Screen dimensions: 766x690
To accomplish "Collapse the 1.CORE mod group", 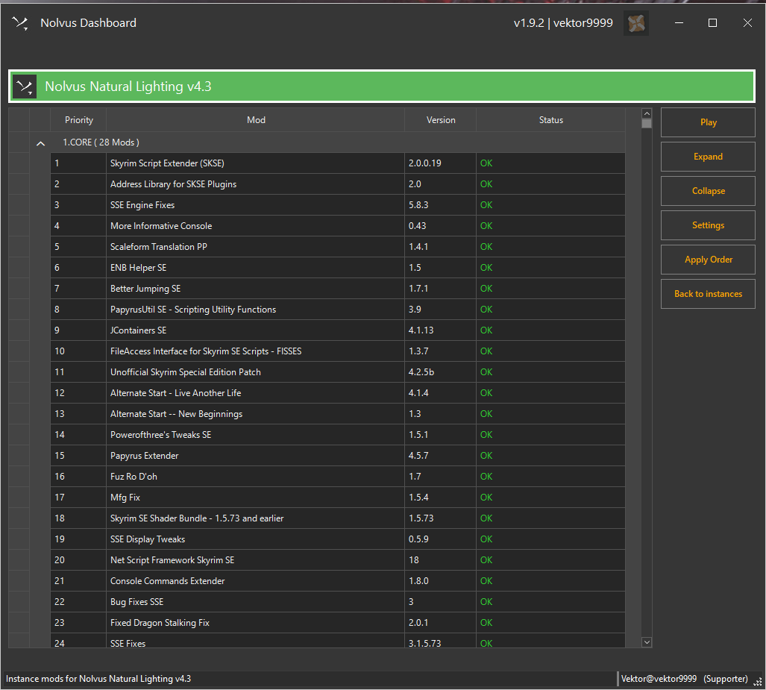I will [x=40, y=143].
